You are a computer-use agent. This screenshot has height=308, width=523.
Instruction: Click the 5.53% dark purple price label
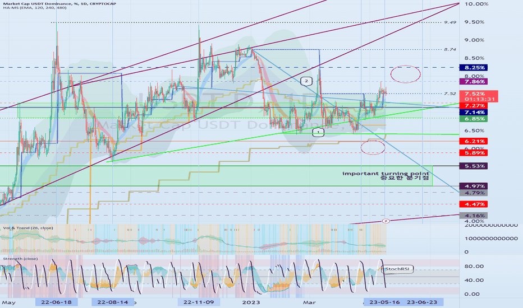coord(473,166)
